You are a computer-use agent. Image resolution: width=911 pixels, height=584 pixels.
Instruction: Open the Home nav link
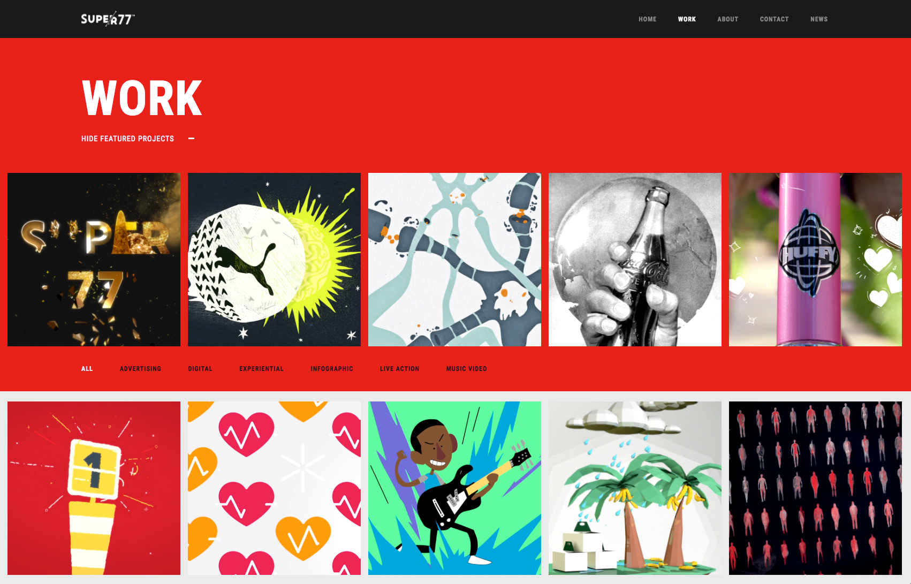(647, 19)
